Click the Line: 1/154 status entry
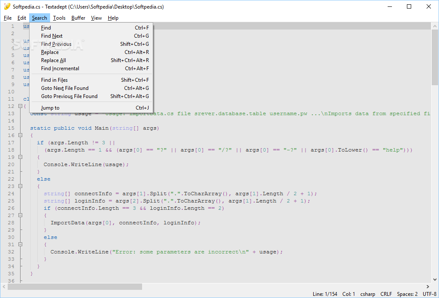439x298 pixels. 325,294
